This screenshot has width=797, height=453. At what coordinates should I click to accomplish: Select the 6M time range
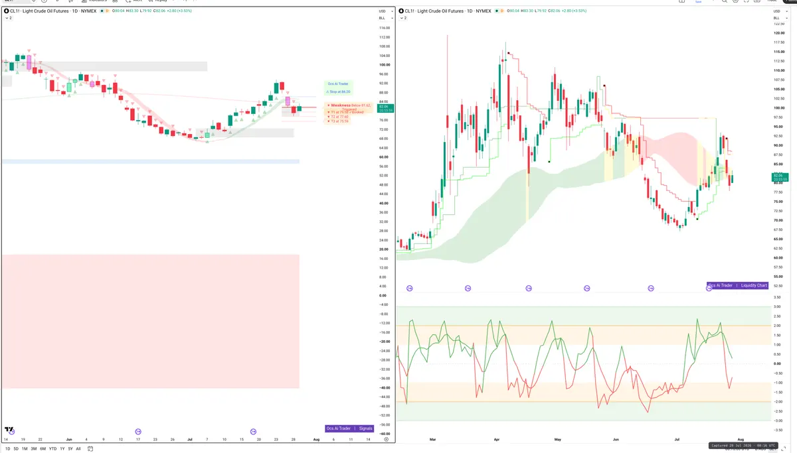pyautogui.click(x=43, y=448)
